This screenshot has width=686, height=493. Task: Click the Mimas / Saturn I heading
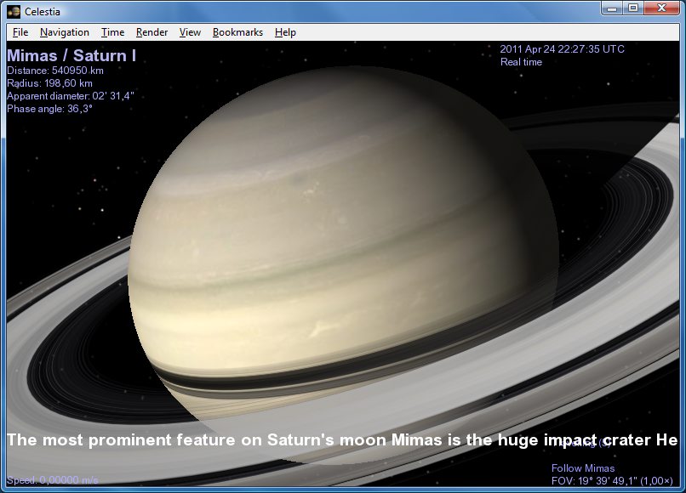tap(71, 56)
